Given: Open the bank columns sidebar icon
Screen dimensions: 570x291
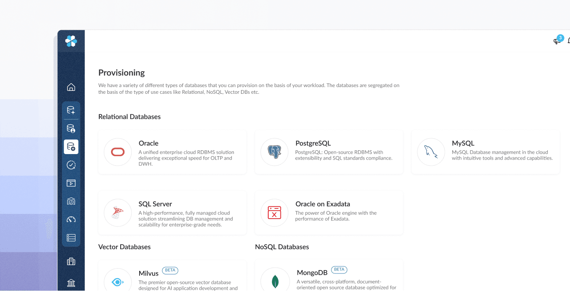Looking at the screenshot, I should coord(71,283).
